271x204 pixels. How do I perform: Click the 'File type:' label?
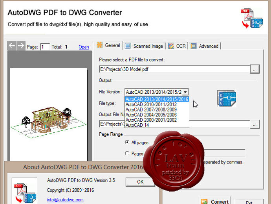pyautogui.click(x=107, y=104)
